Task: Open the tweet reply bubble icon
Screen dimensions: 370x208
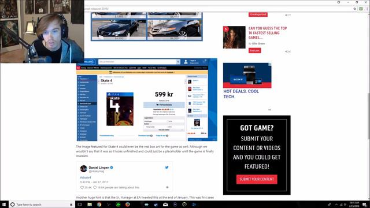Action: tap(95, 187)
